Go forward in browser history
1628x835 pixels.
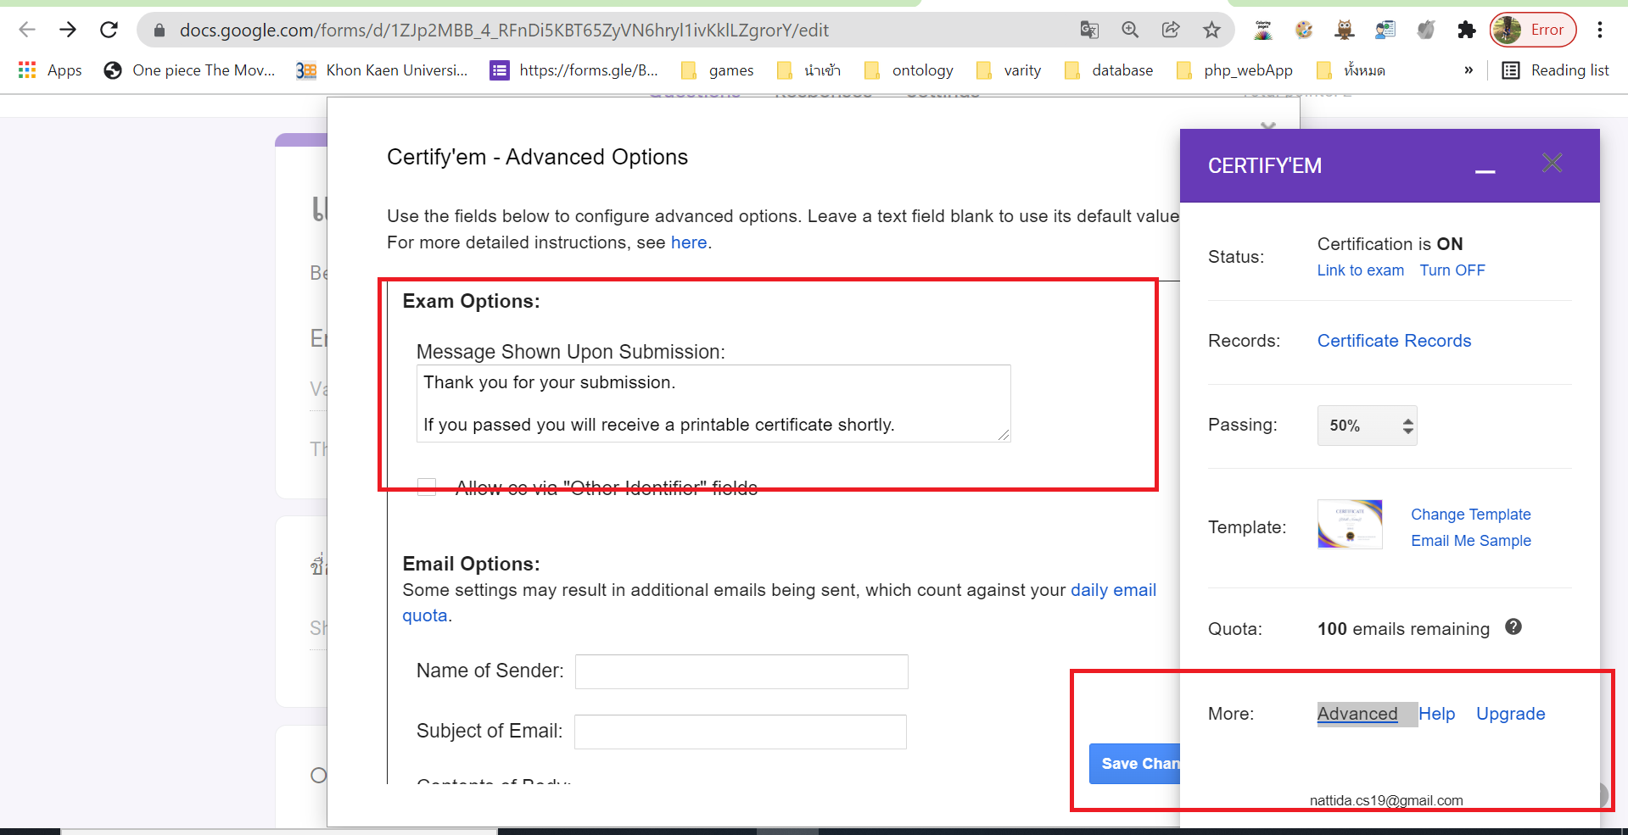pyautogui.click(x=68, y=30)
